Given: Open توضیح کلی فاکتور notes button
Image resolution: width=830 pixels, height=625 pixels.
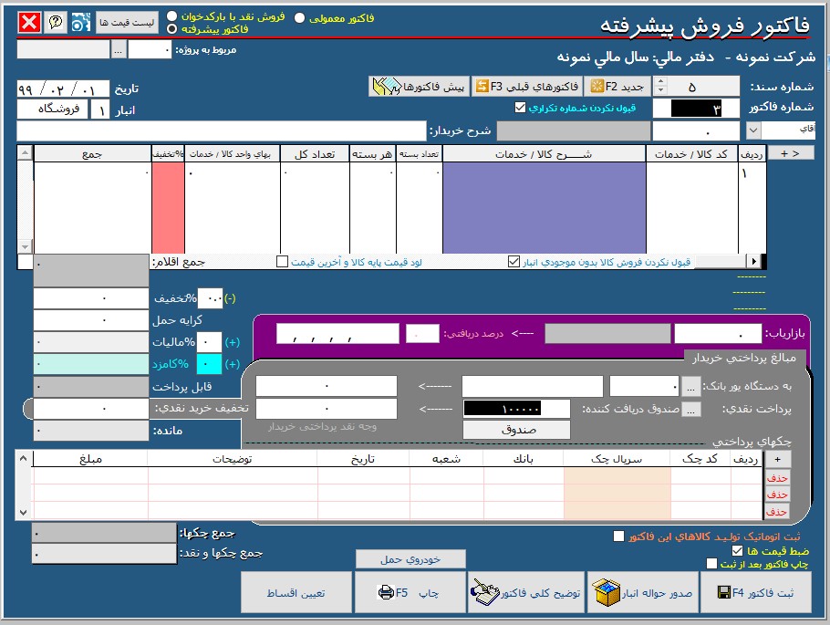Looking at the screenshot, I should pos(526,594).
